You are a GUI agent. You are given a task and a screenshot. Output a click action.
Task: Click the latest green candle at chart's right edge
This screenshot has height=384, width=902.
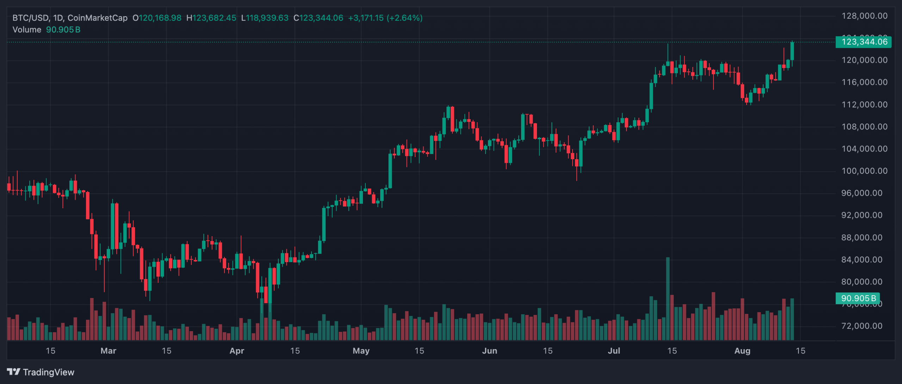(792, 51)
